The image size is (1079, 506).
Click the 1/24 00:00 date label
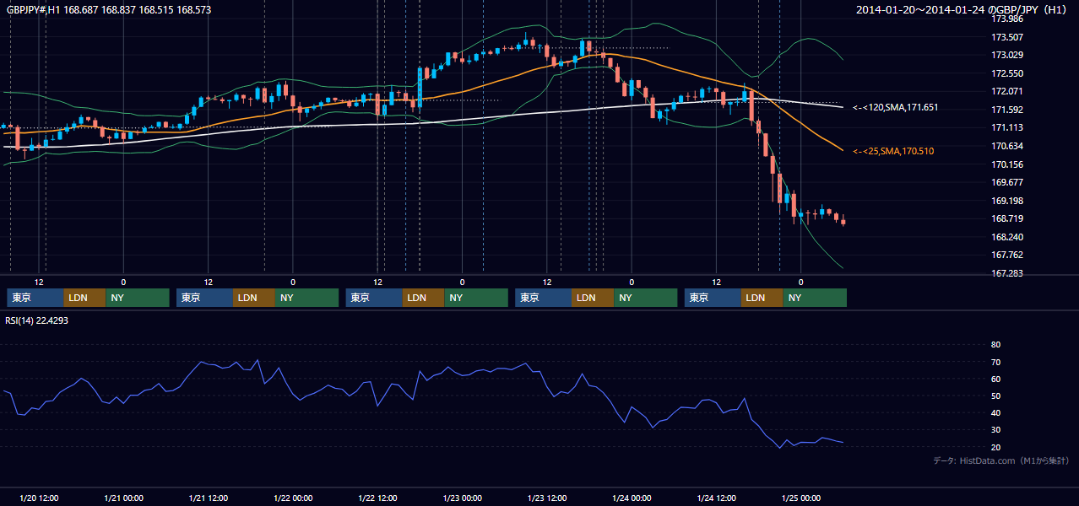pos(632,498)
